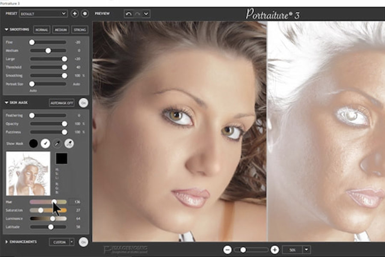
Task: Click the Threshold value 40
Action: coord(78,67)
